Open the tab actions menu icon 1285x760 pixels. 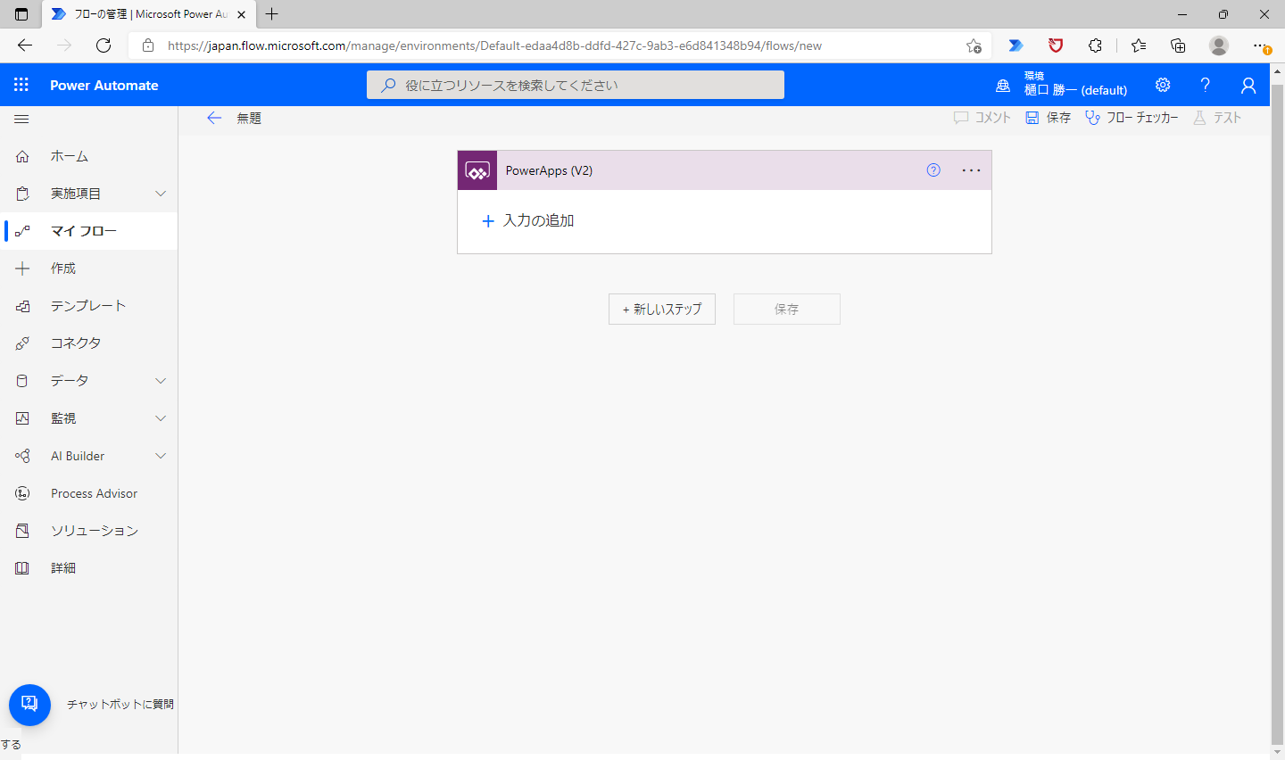click(x=21, y=14)
